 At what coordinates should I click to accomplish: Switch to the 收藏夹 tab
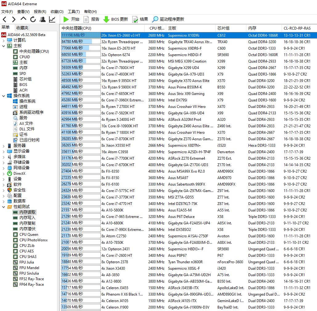(22, 28)
